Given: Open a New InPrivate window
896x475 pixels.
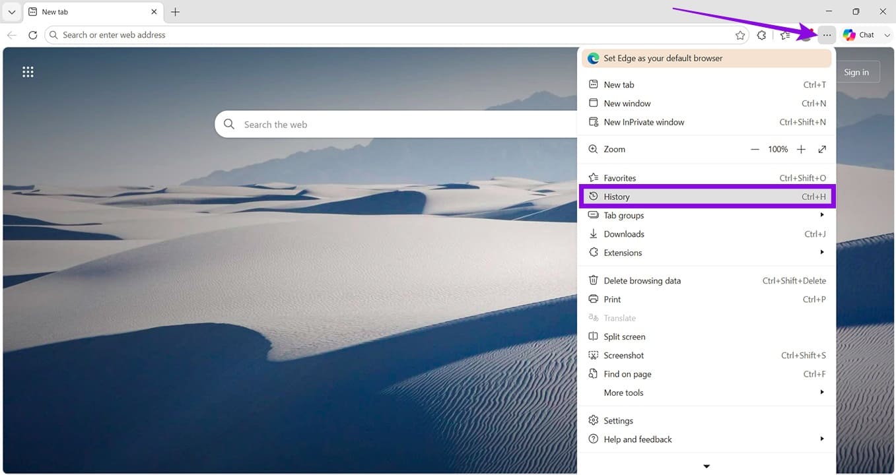Looking at the screenshot, I should click(706, 122).
